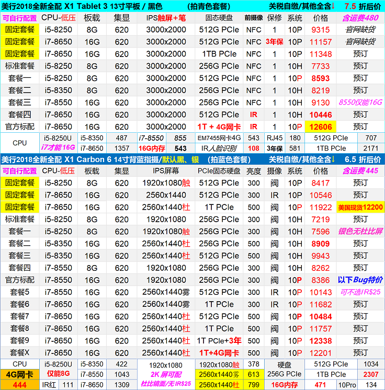
Task: Select price cell 7219
Action: [321, 220]
